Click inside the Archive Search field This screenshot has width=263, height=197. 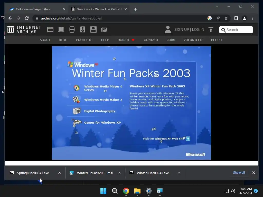236,30
